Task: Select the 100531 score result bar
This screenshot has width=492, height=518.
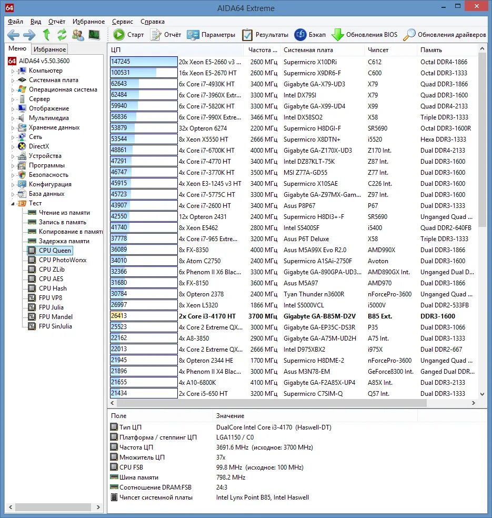Action: click(144, 73)
